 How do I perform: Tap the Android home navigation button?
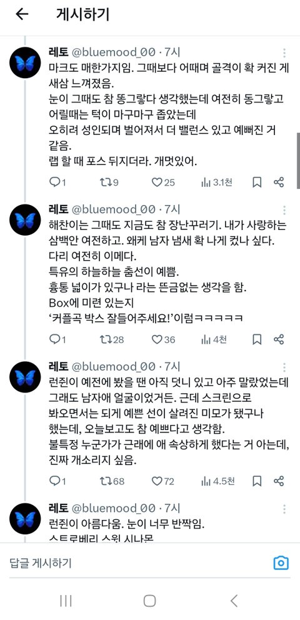(x=149, y=601)
